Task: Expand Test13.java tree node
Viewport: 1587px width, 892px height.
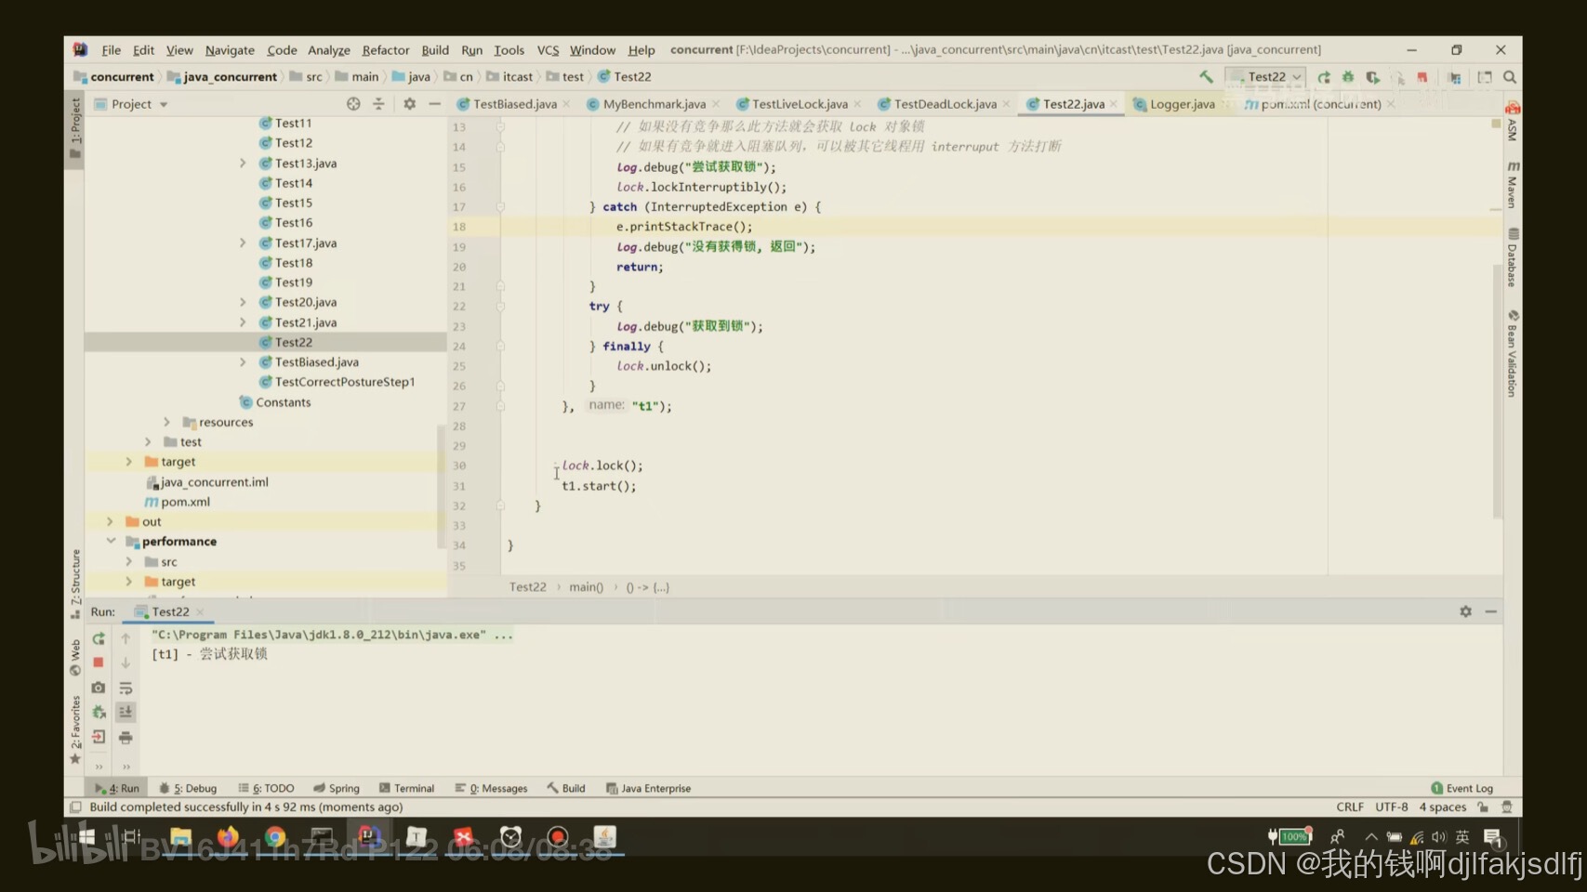Action: [243, 164]
